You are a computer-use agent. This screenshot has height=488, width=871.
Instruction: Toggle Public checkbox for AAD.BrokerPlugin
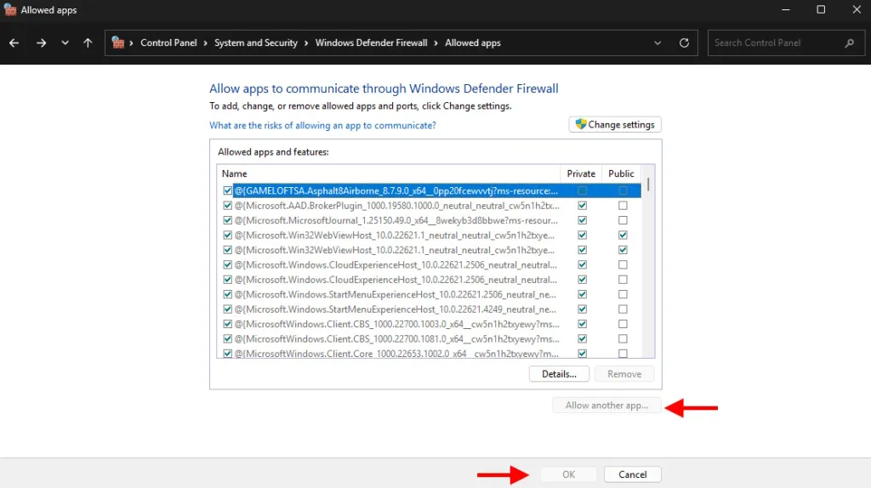(623, 206)
